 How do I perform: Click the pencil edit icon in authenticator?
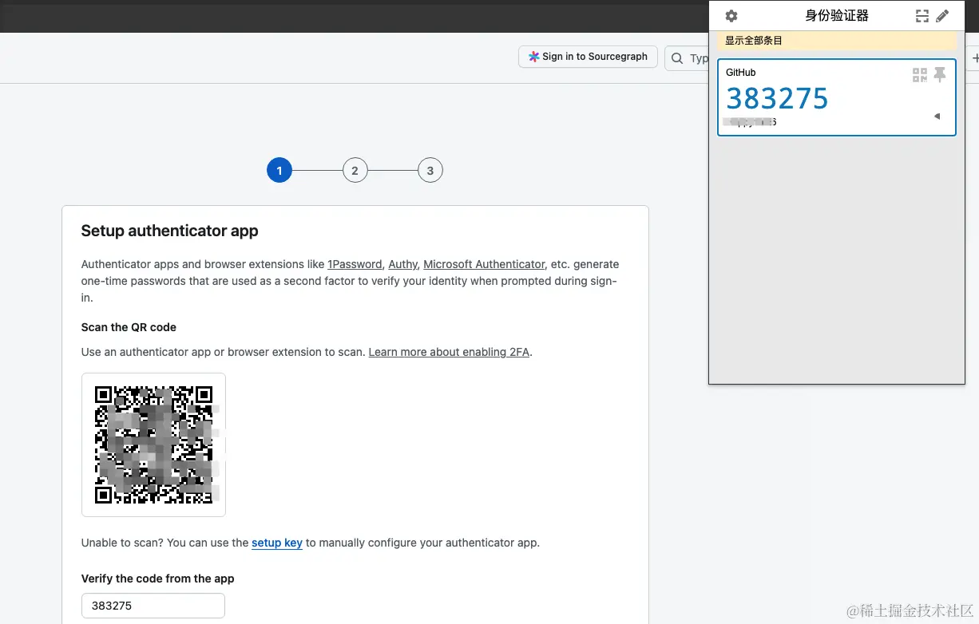(942, 16)
